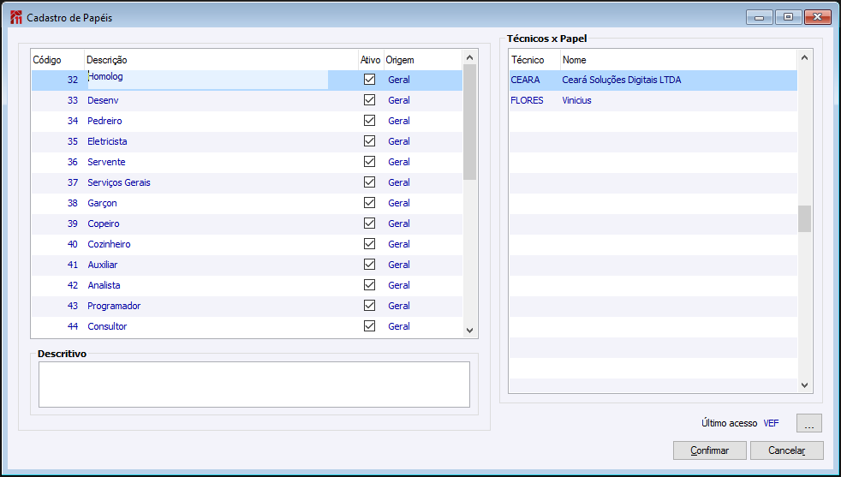Toggle Ativo checkbox for Auxiliar
This screenshot has height=477, width=841.
point(370,265)
